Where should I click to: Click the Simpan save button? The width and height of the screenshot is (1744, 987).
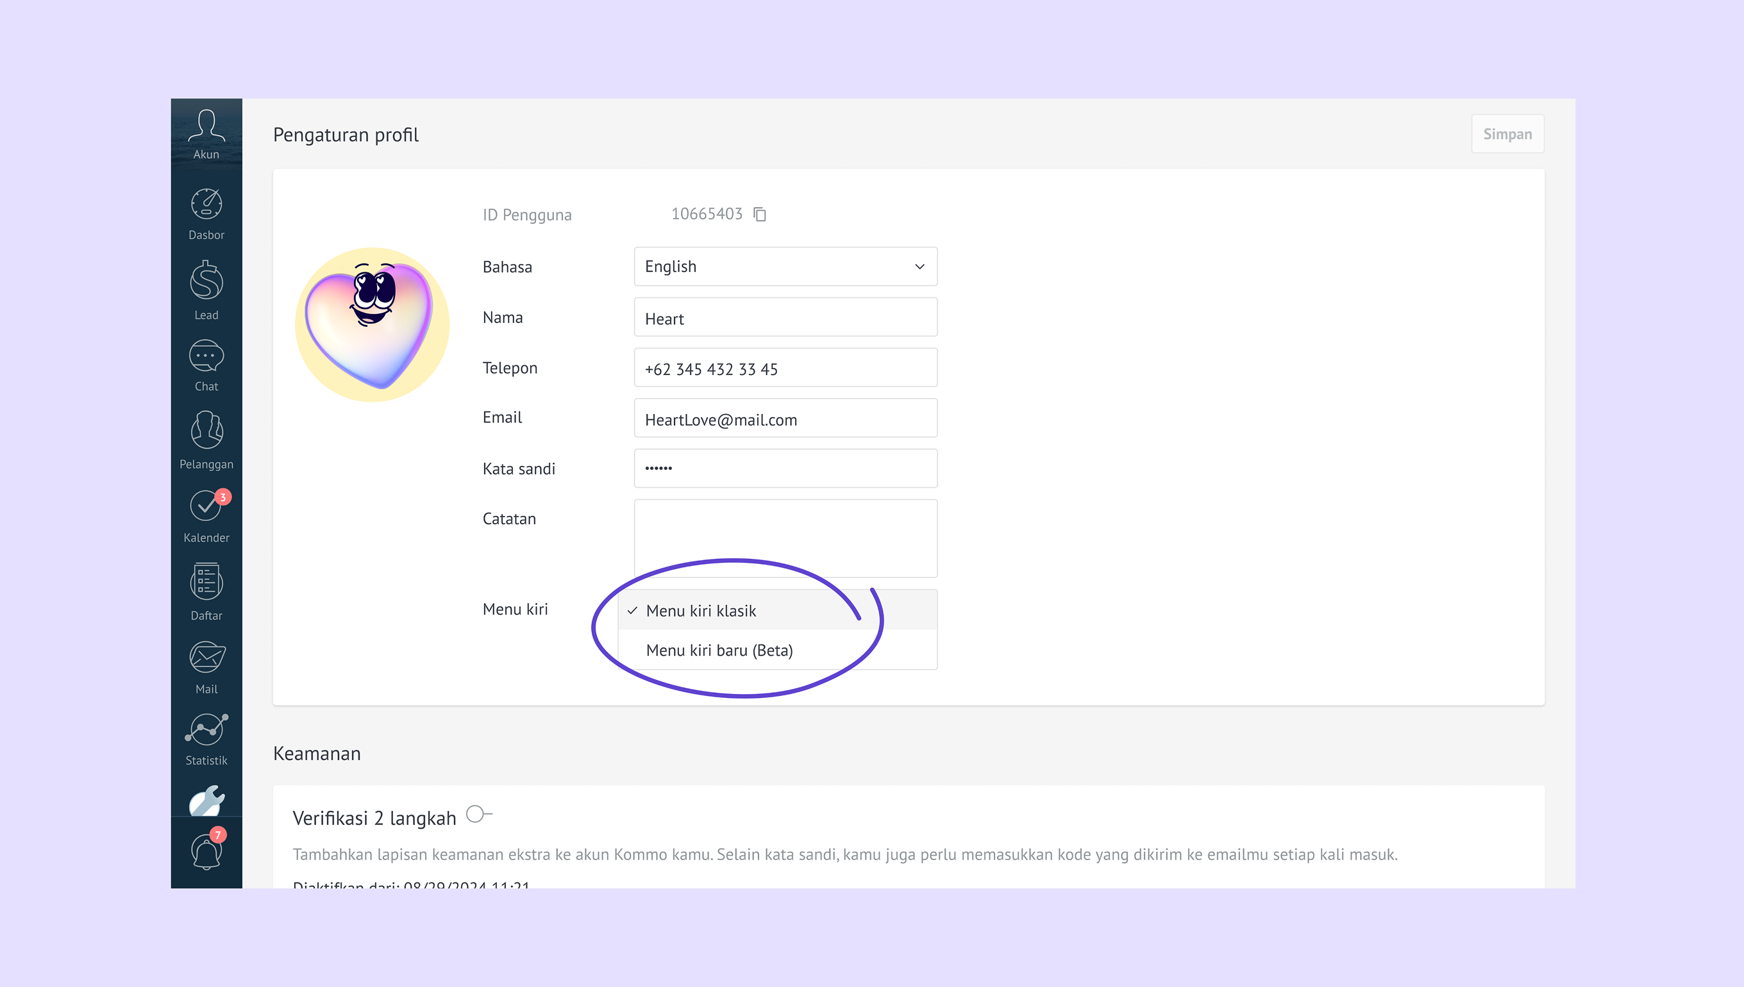tap(1507, 134)
